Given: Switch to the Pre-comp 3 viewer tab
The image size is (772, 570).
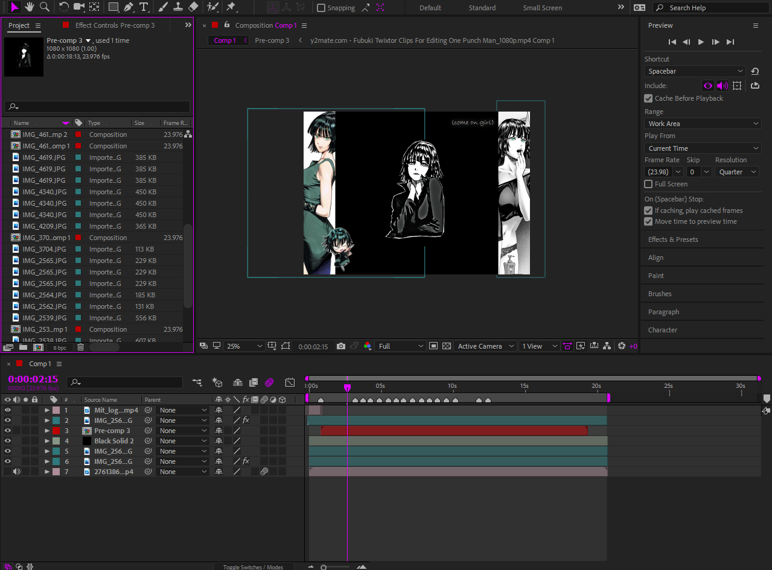Looking at the screenshot, I should [272, 40].
